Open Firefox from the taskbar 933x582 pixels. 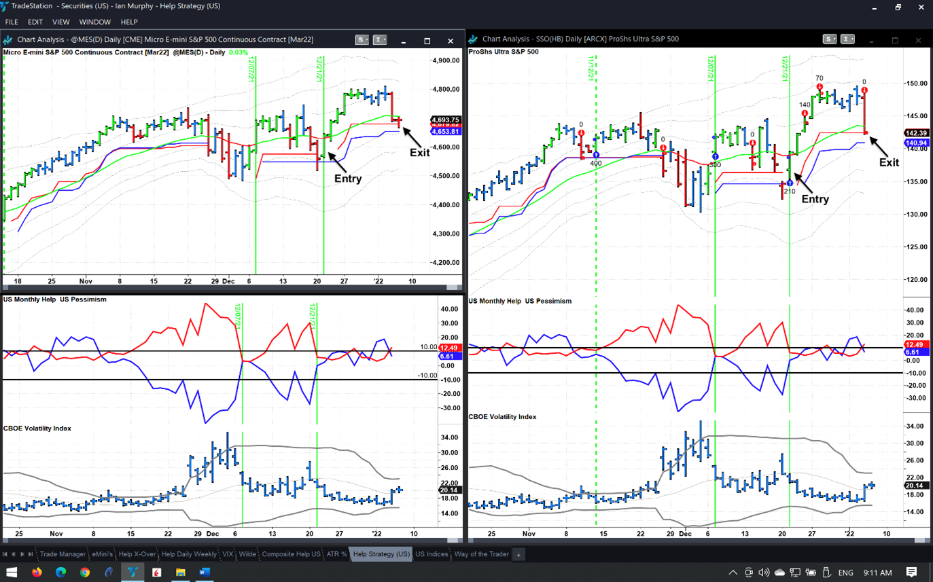(x=36, y=572)
